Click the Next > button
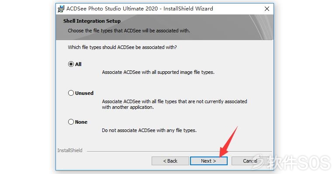 coord(208,161)
